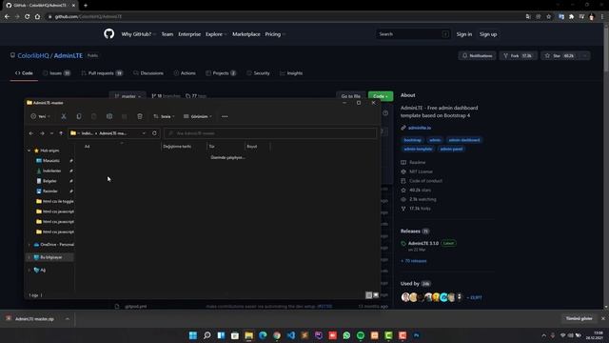Open the master branch dropdown
This screenshot has width=609, height=343.
128,96
